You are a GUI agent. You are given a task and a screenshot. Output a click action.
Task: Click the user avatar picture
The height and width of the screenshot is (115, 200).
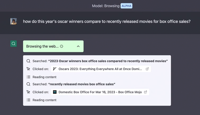[14, 21]
